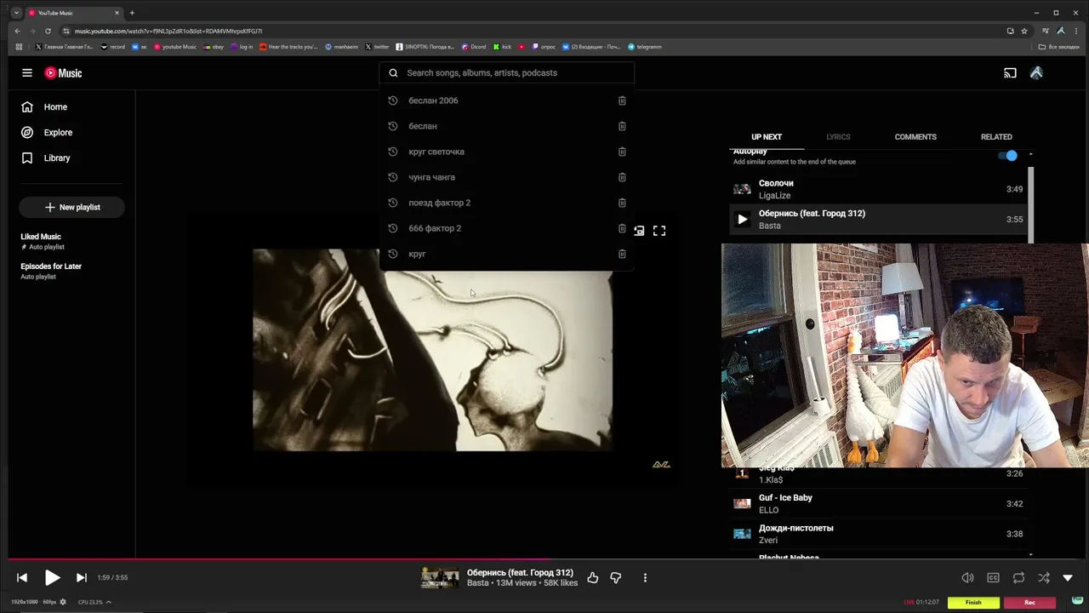This screenshot has height=613, width=1089.
Task: Click the yellow Finish button
Action: (973, 602)
